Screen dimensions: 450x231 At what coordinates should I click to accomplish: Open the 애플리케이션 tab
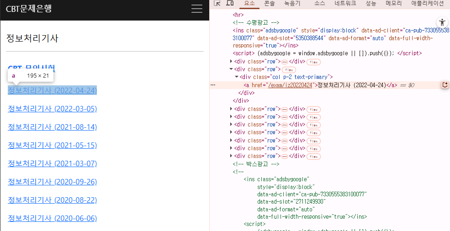(427, 4)
